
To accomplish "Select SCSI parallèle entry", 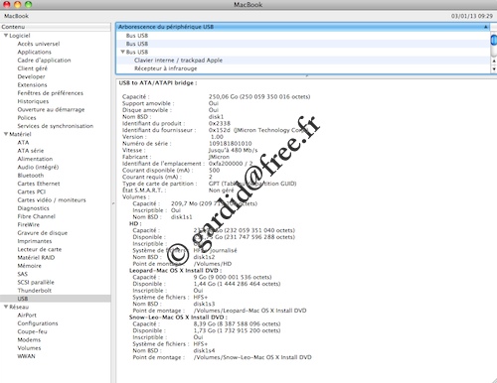I will pyautogui.click(x=36, y=282).
